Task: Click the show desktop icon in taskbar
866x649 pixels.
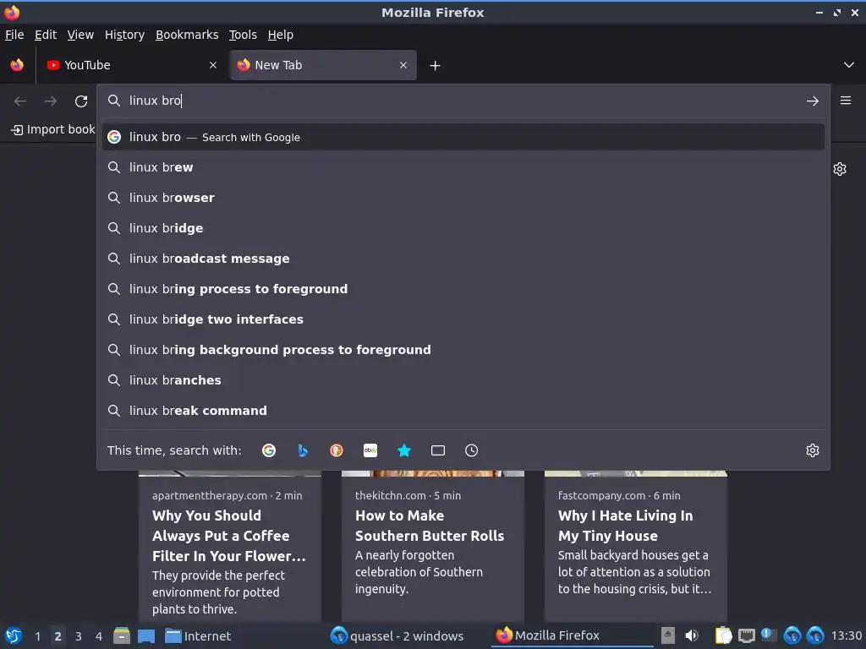Action: pyautogui.click(x=145, y=635)
